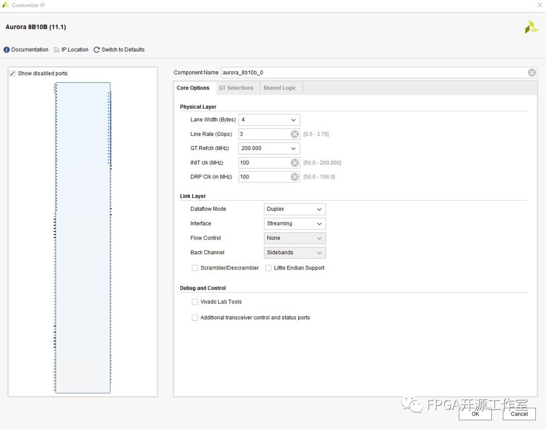Uncheck Show disabled ports
546x429 pixels.
click(x=13, y=73)
